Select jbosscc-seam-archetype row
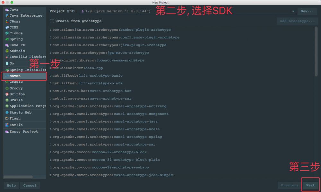321x192 pixels. (x=182, y=60)
